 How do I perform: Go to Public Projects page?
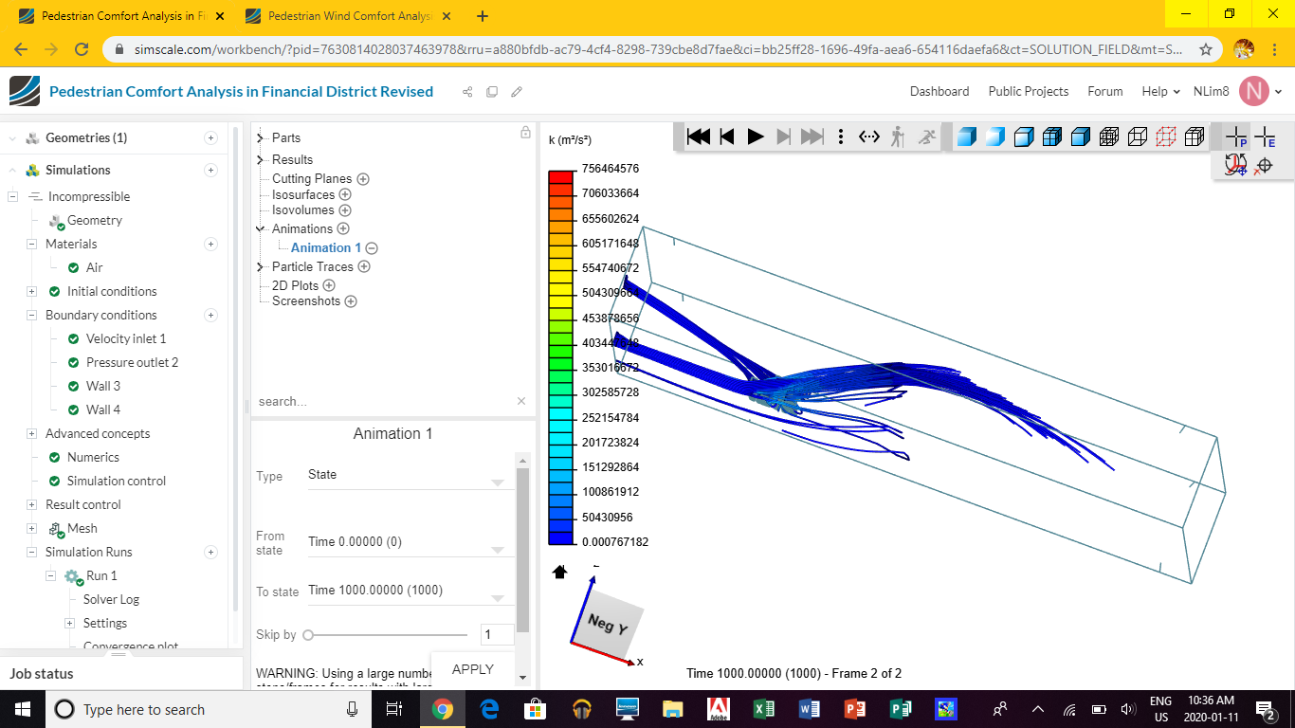[1028, 92]
